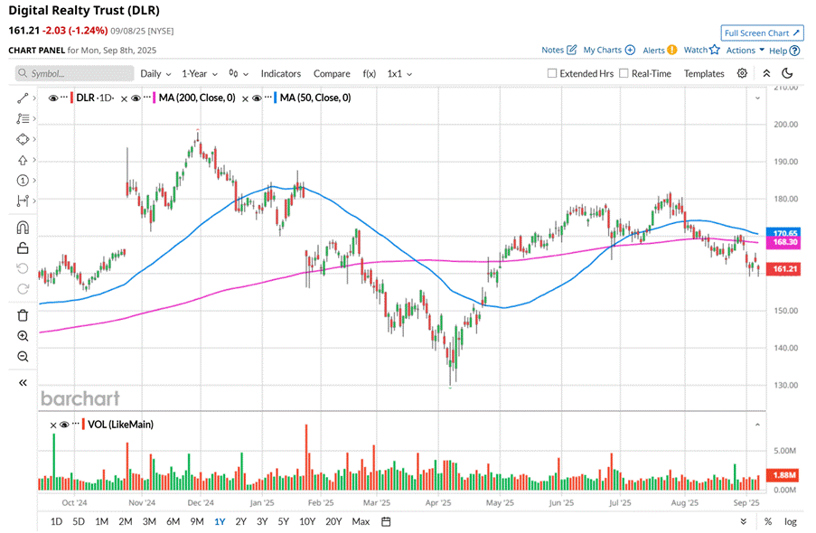The image size is (816, 533).
Task: Open the Daily frequency dropdown
Action: click(x=155, y=74)
